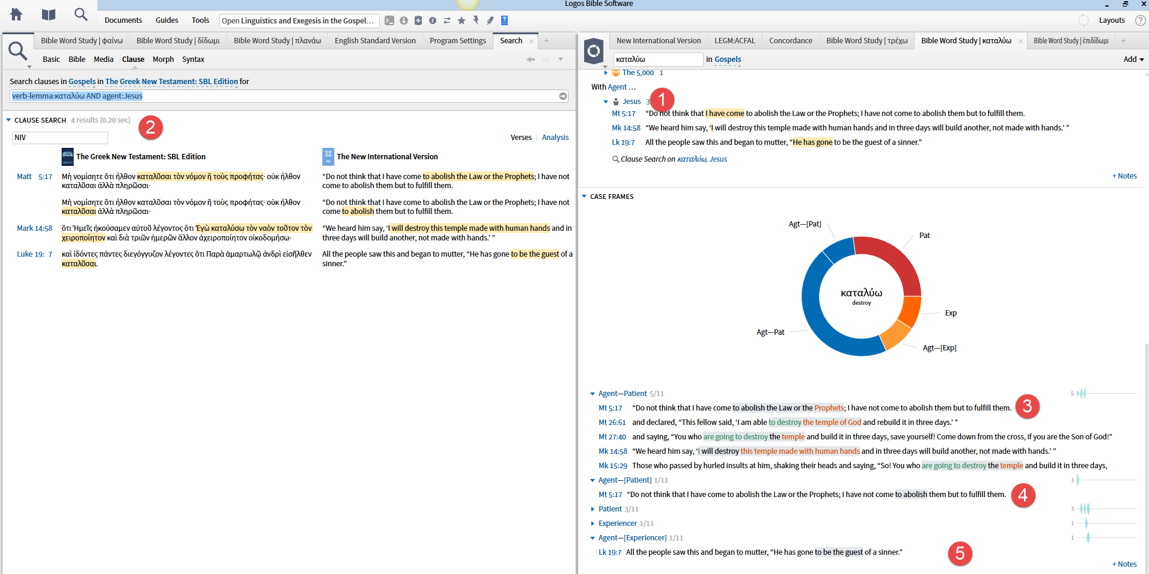Click the Mark 14:58 reference in search results
Screen dimensions: 1149x574
(34, 228)
